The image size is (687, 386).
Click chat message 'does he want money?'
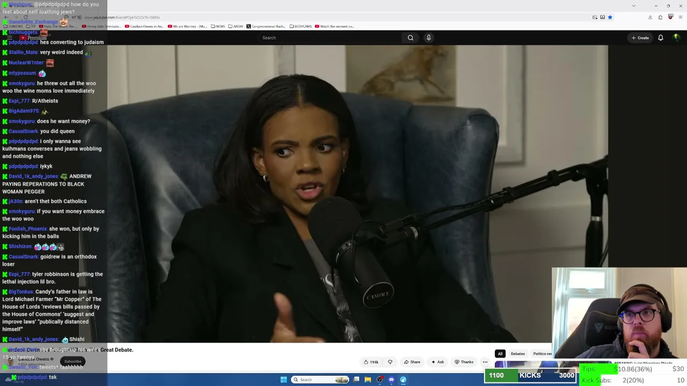tap(63, 121)
